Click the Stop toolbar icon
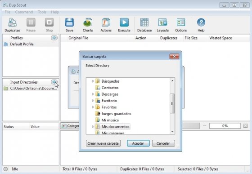Image resolution: width=252 pixels, height=174 pixels. point(49,22)
